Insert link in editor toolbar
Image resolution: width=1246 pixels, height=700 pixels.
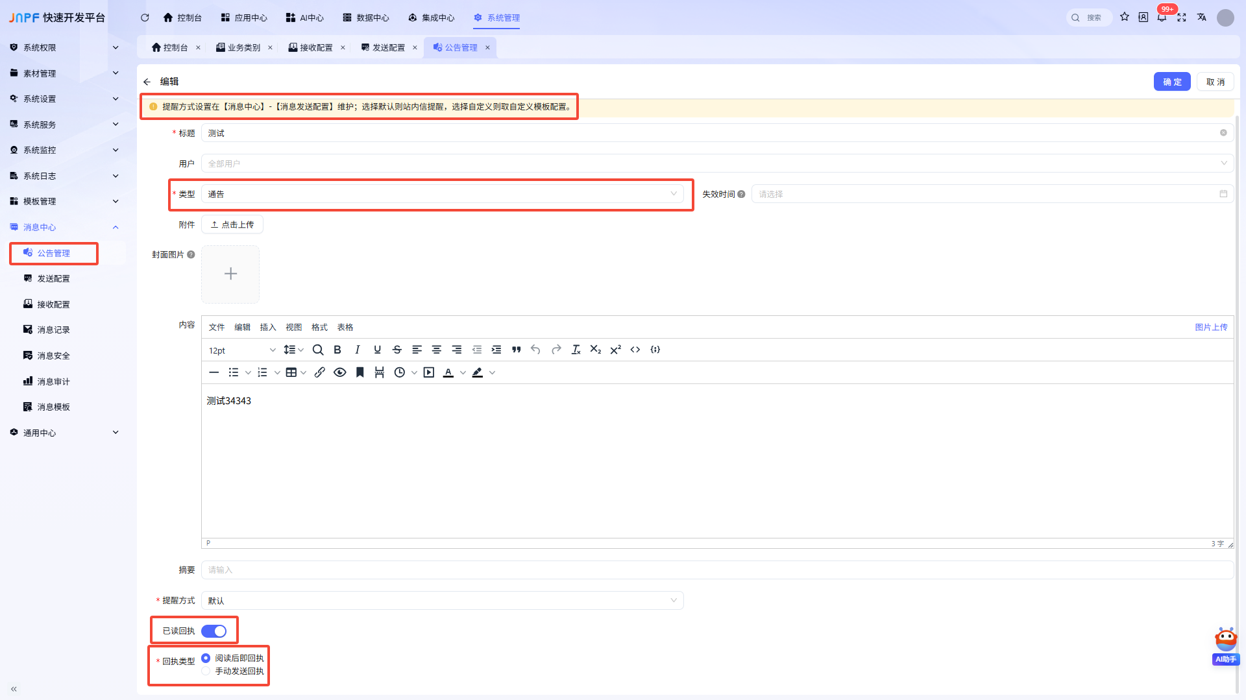click(x=320, y=372)
